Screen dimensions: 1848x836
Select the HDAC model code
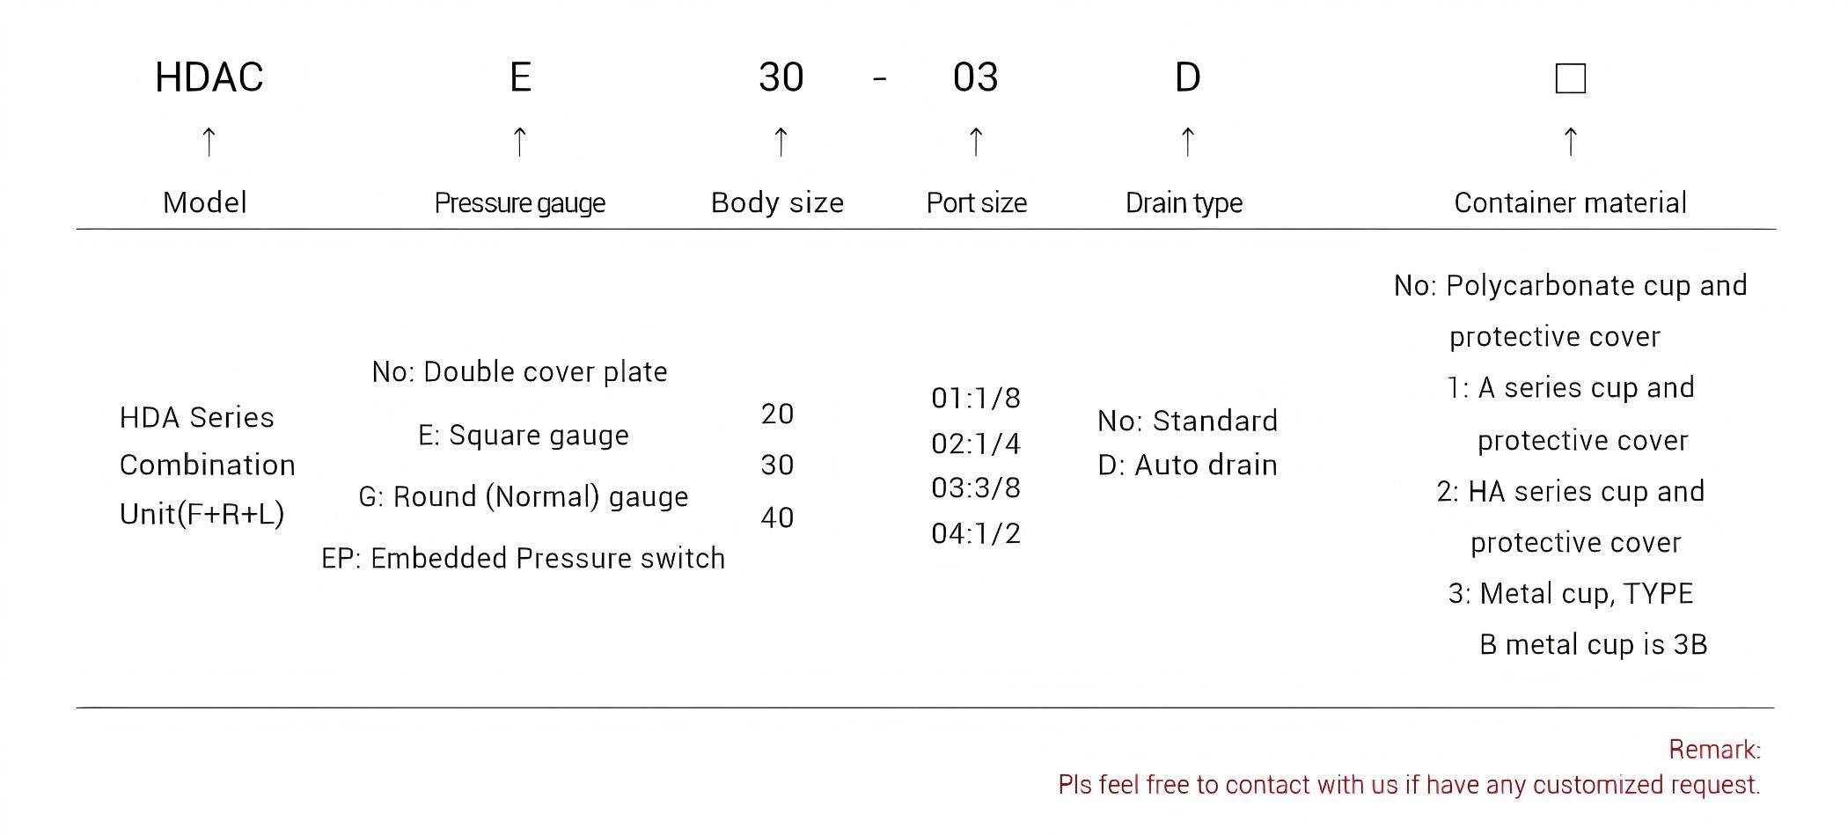tap(209, 77)
